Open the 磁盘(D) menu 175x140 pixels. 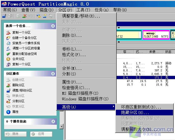pyautogui.click(x=47, y=10)
